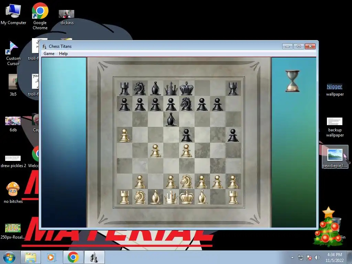Open the Action Center flag icon
This screenshot has width=352, height=264.
point(309,257)
